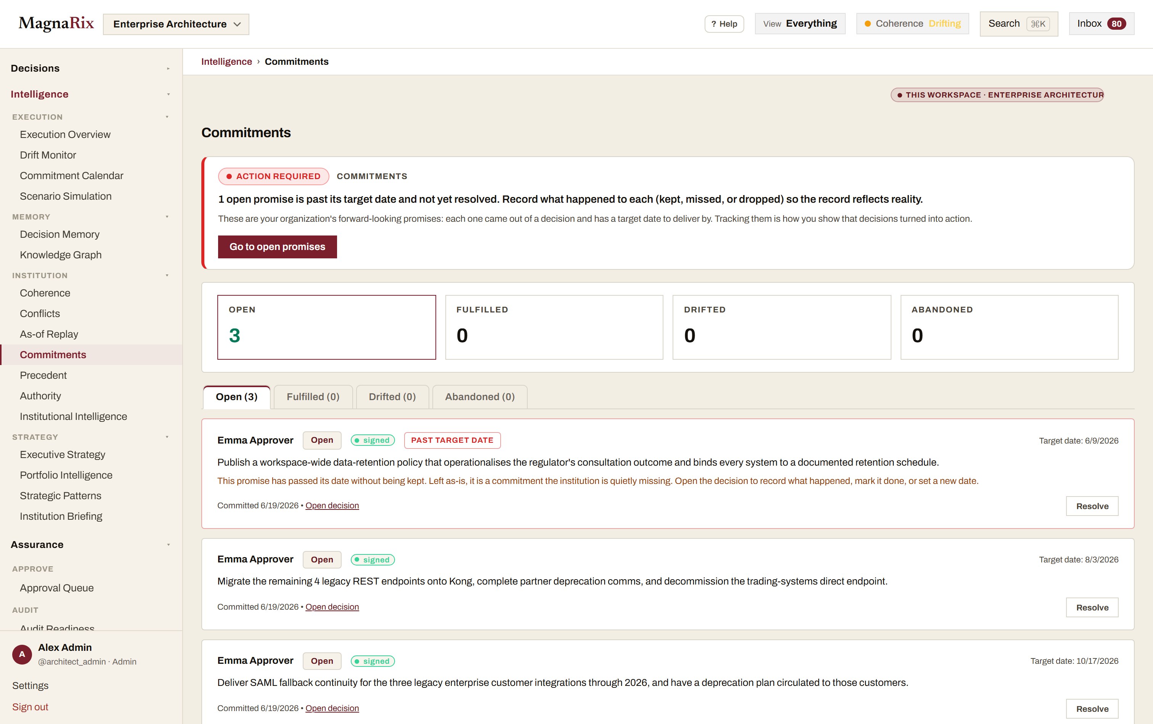Screen dimensions: 1153x724
Task: Resolve the Kong endpoint migration commitment
Action: pyautogui.click(x=1092, y=607)
